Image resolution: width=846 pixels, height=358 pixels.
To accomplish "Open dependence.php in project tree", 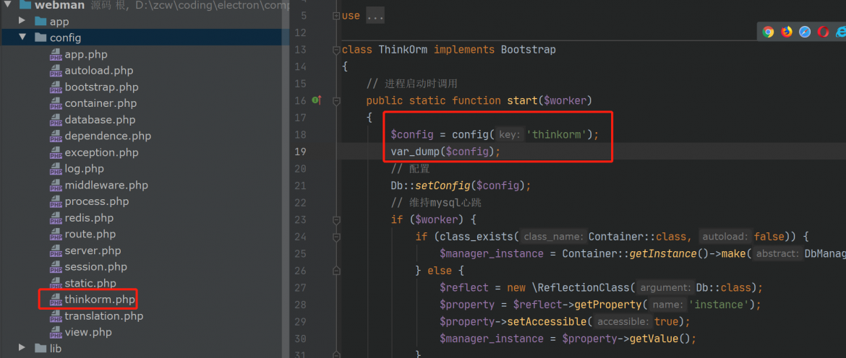I will tap(108, 136).
